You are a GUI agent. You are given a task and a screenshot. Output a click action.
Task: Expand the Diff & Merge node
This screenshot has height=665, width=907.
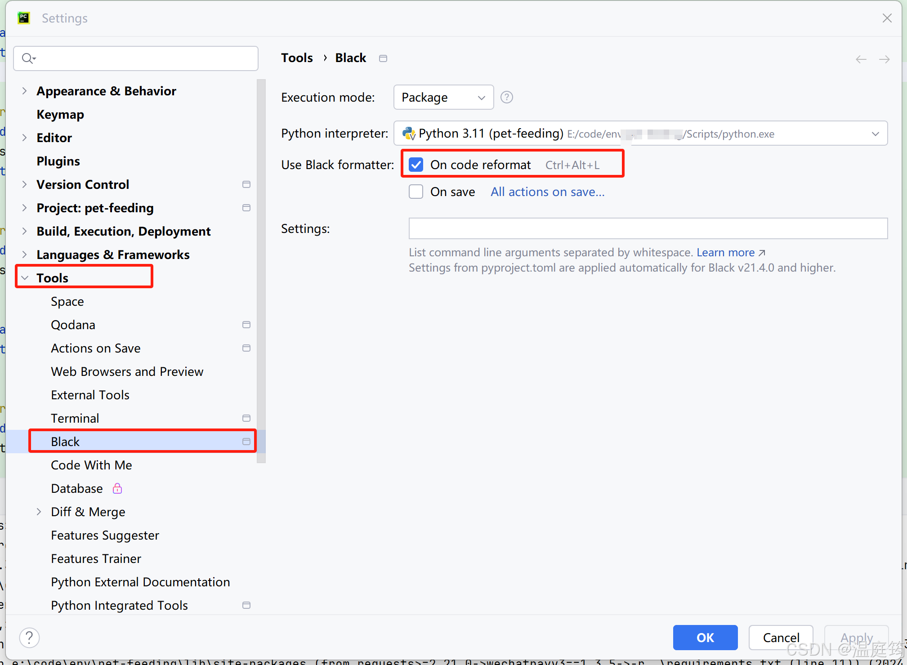tap(39, 512)
